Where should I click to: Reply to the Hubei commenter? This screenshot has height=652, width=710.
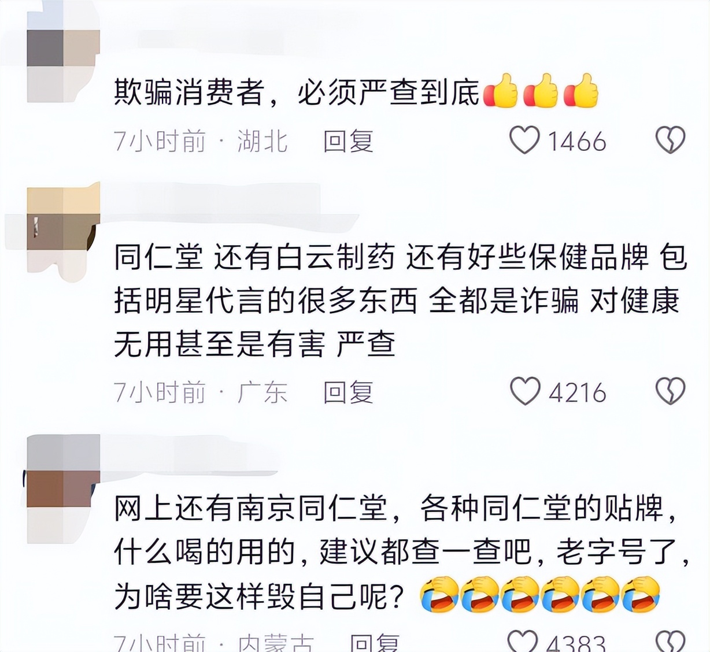349,141
